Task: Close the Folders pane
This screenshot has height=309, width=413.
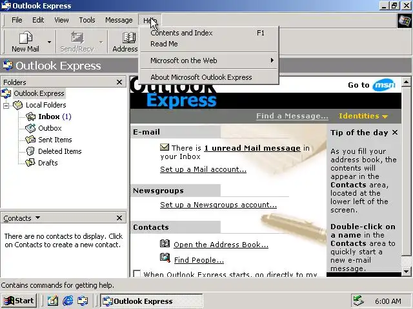Action: pyautogui.click(x=119, y=82)
